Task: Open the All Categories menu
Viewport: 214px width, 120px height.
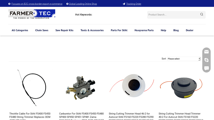Action: [20, 30]
